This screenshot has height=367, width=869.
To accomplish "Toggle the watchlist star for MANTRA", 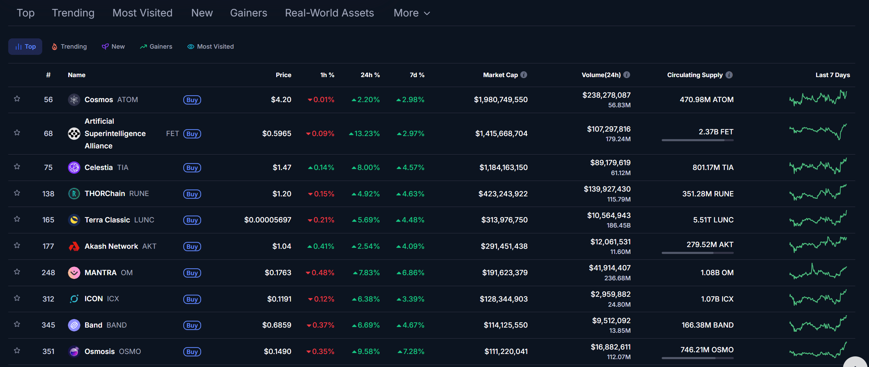I will (x=17, y=272).
